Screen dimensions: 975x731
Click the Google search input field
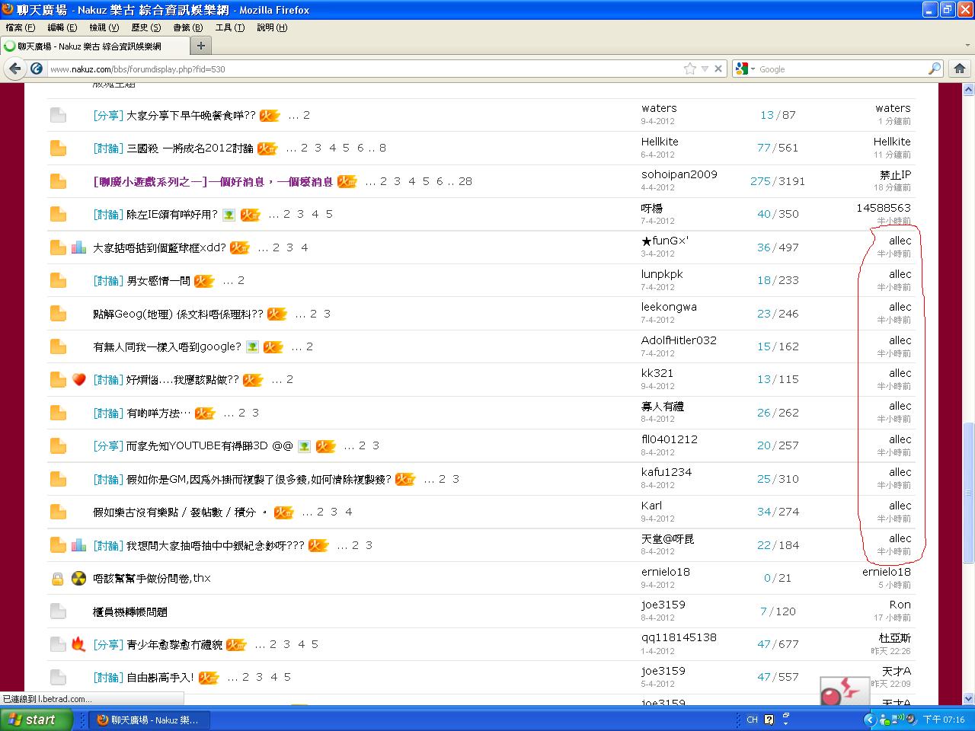coord(838,69)
